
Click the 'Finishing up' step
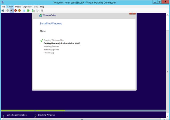click(x=49, y=53)
